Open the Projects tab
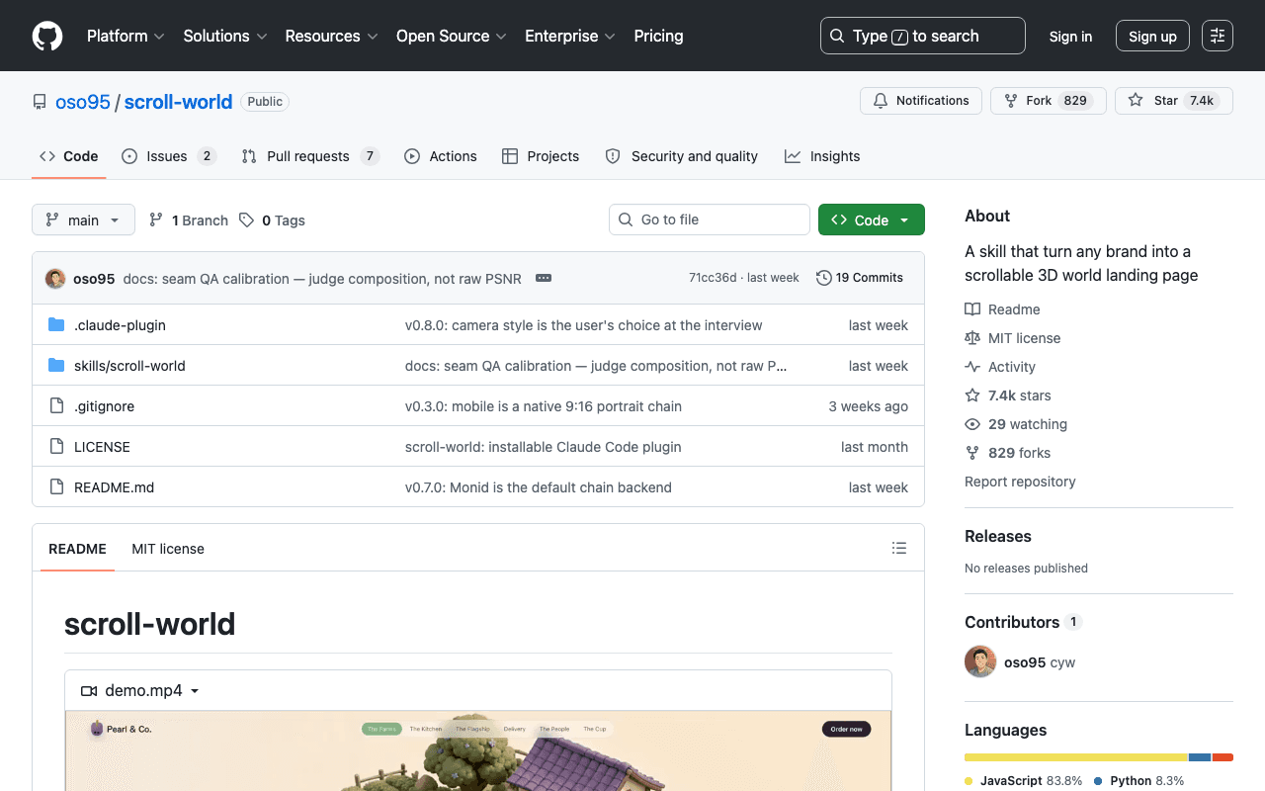The height and width of the screenshot is (791, 1265). click(541, 156)
